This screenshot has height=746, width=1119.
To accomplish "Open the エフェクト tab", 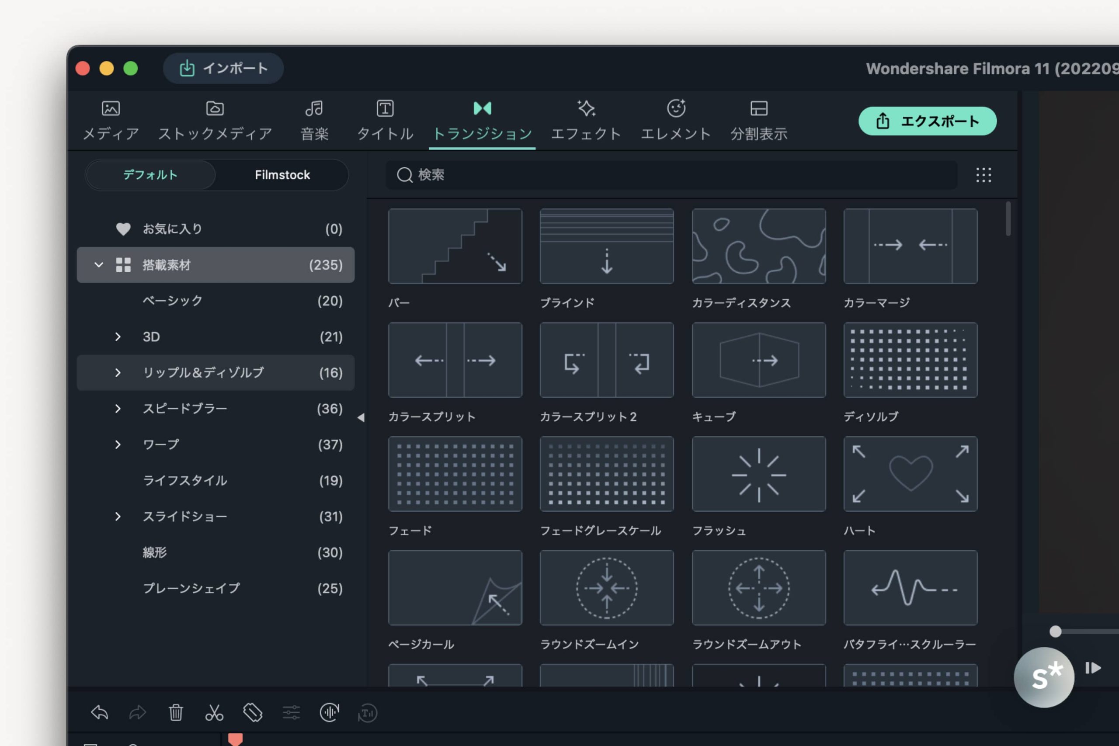I will (586, 121).
